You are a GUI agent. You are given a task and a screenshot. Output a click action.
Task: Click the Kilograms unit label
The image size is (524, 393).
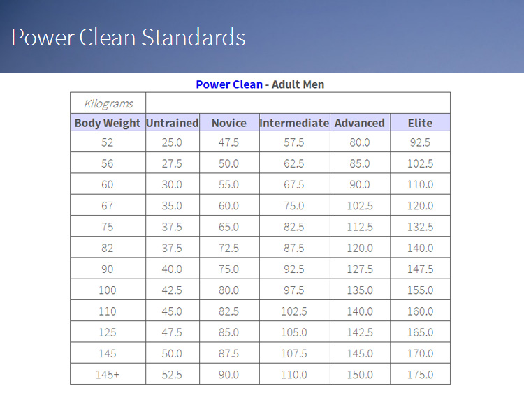[108, 103]
